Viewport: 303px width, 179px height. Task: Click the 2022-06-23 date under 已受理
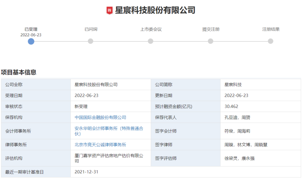tap(31, 35)
